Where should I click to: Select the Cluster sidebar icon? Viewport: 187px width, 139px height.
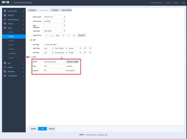click(5, 67)
